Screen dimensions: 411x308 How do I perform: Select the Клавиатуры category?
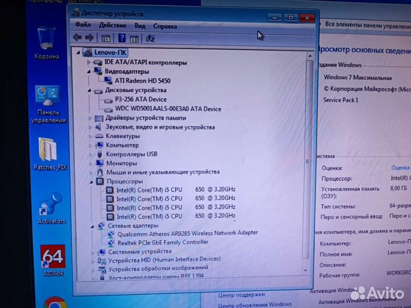click(x=123, y=136)
